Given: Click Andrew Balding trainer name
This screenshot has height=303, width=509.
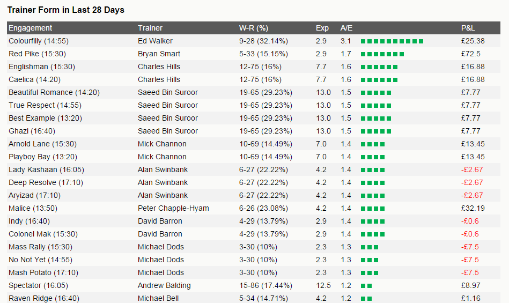Looking at the screenshot, I should (164, 285).
